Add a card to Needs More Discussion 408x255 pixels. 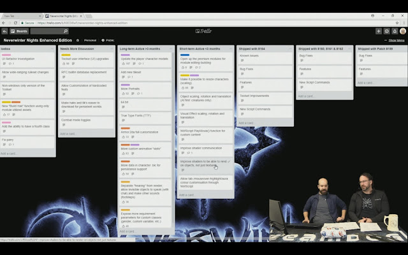[68, 134]
